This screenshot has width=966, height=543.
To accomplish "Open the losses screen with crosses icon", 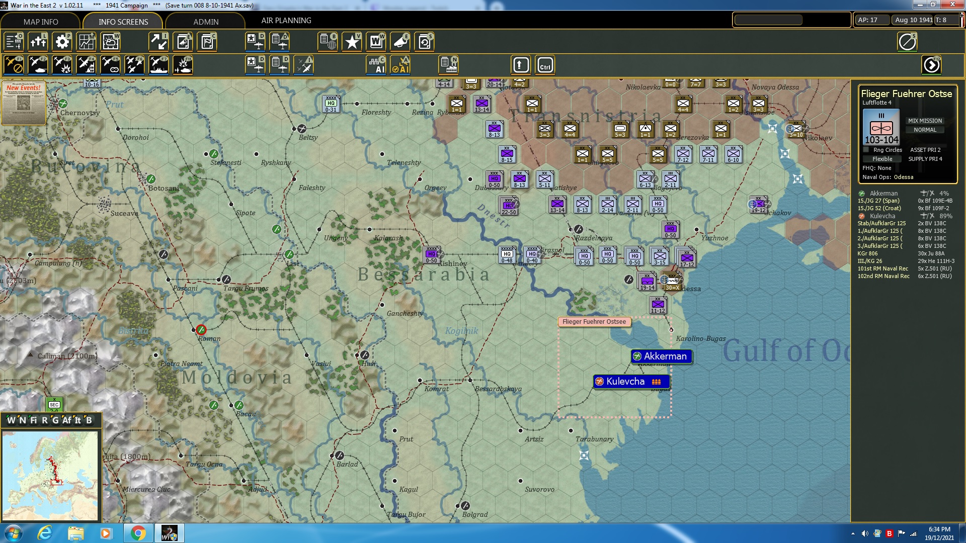I will [x=38, y=42].
